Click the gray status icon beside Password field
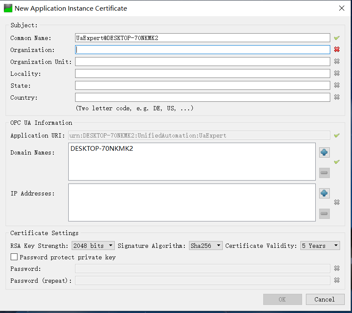 [x=337, y=268]
